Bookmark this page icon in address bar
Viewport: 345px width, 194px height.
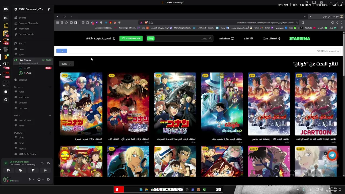pos(303,23)
